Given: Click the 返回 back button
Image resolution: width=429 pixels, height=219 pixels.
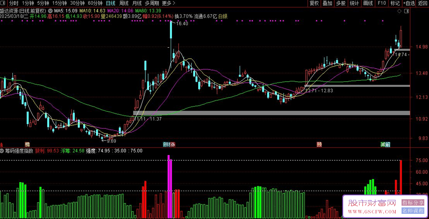Looking at the screenshot, I should point(423,3).
